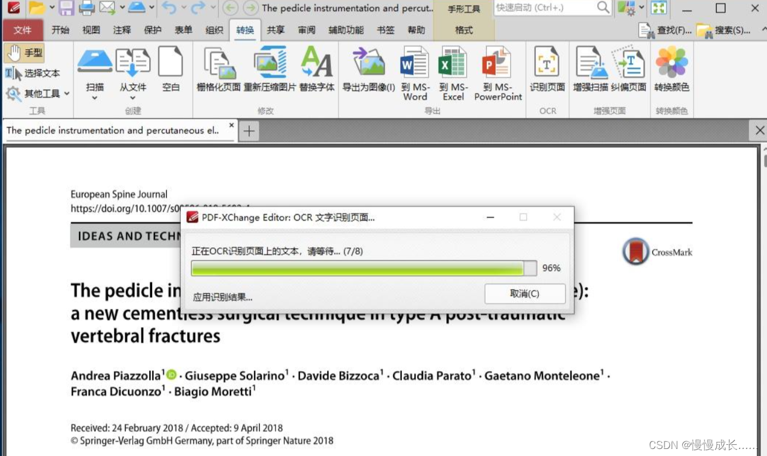This screenshot has width=767, height=456.
Task: Click Convert Colors (转换颜色)
Action: point(672,69)
